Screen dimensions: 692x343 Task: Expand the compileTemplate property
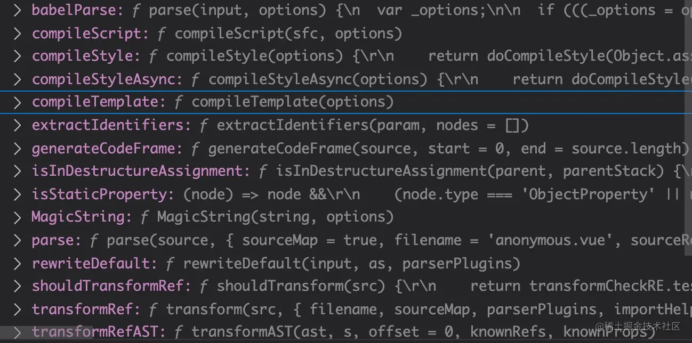[18, 102]
